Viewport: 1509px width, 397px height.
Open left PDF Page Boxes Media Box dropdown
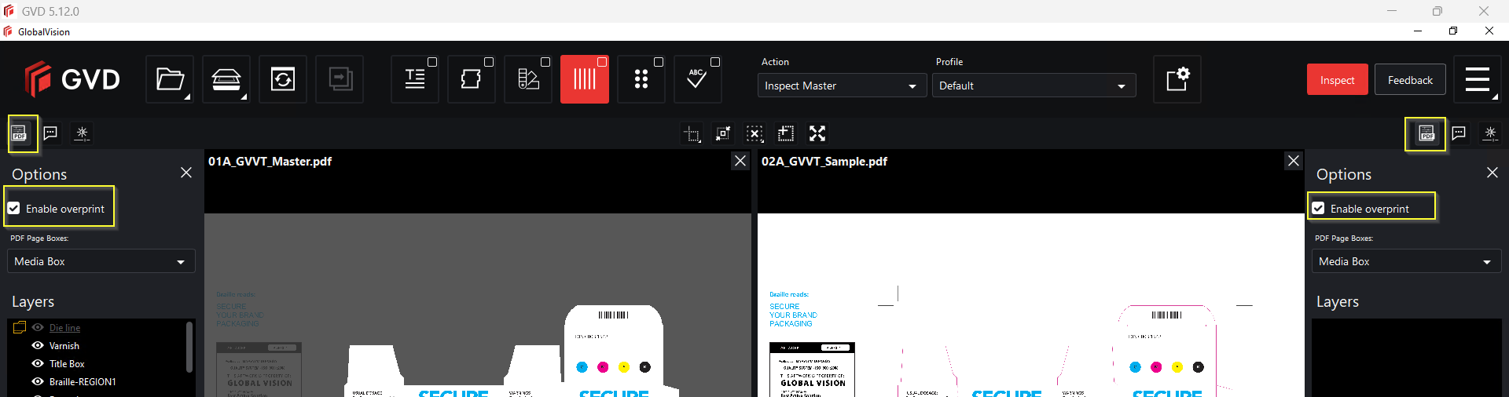[x=101, y=261]
